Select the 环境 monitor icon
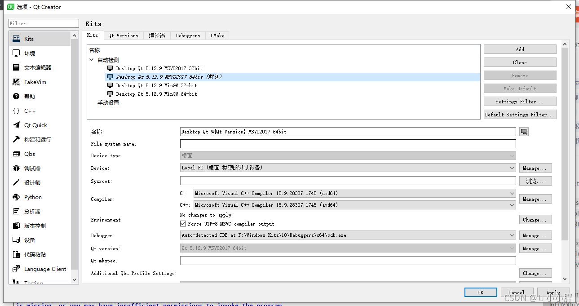 [x=16, y=53]
